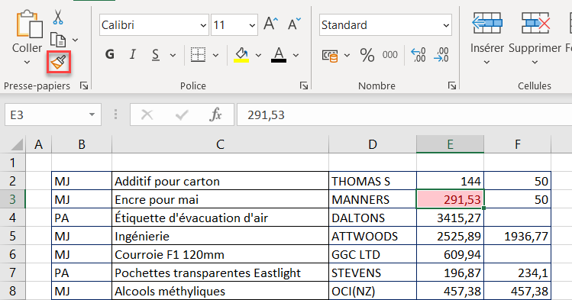Open font color palette arrow
The height and width of the screenshot is (300, 572).
point(296,56)
